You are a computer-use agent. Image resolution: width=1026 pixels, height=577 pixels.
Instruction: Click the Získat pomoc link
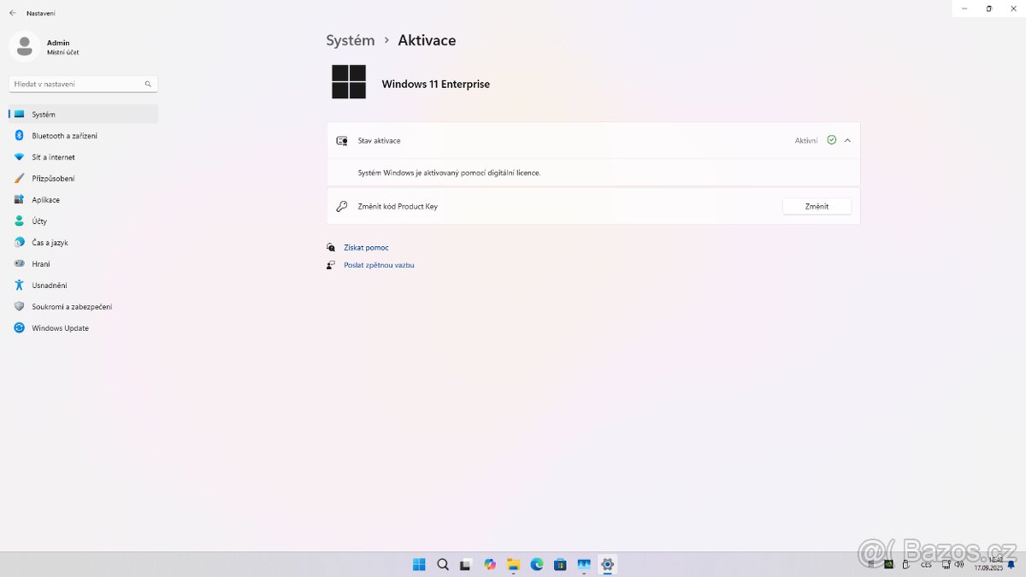(x=366, y=248)
